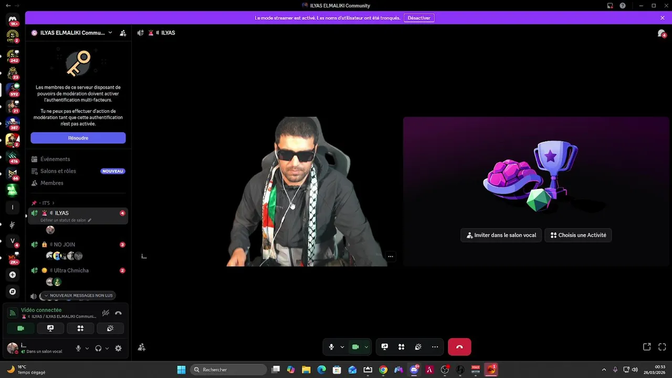Open options dots on video tile
Image resolution: width=672 pixels, height=378 pixels.
[390, 257]
